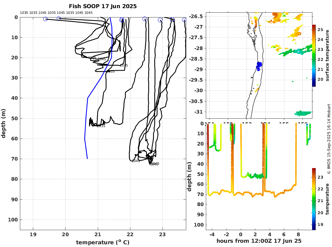
Task: Select the "-31" latitude tick on the map
Action: pos(198,112)
